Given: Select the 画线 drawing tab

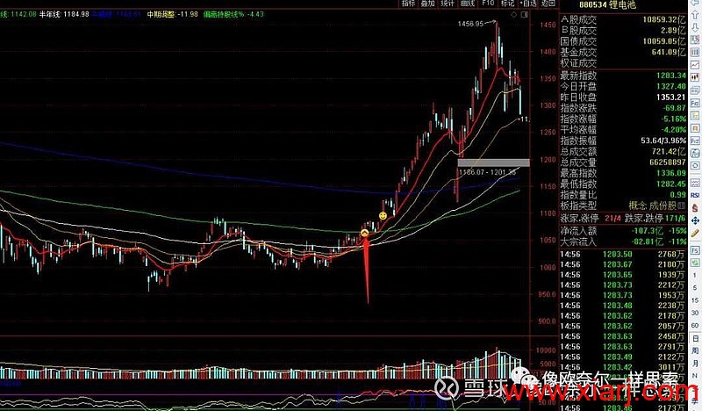Looking at the screenshot, I should pyautogui.click(x=467, y=4).
